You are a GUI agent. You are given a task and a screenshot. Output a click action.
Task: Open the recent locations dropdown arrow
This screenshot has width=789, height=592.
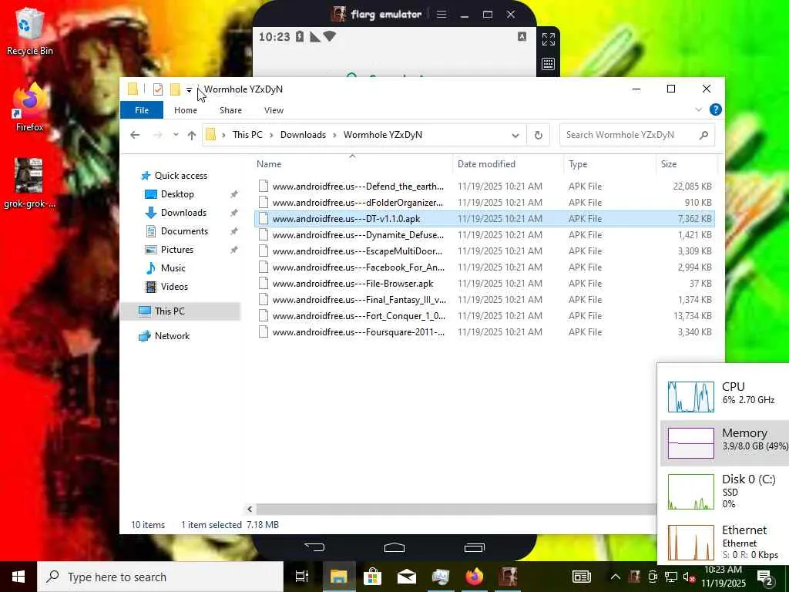176,135
